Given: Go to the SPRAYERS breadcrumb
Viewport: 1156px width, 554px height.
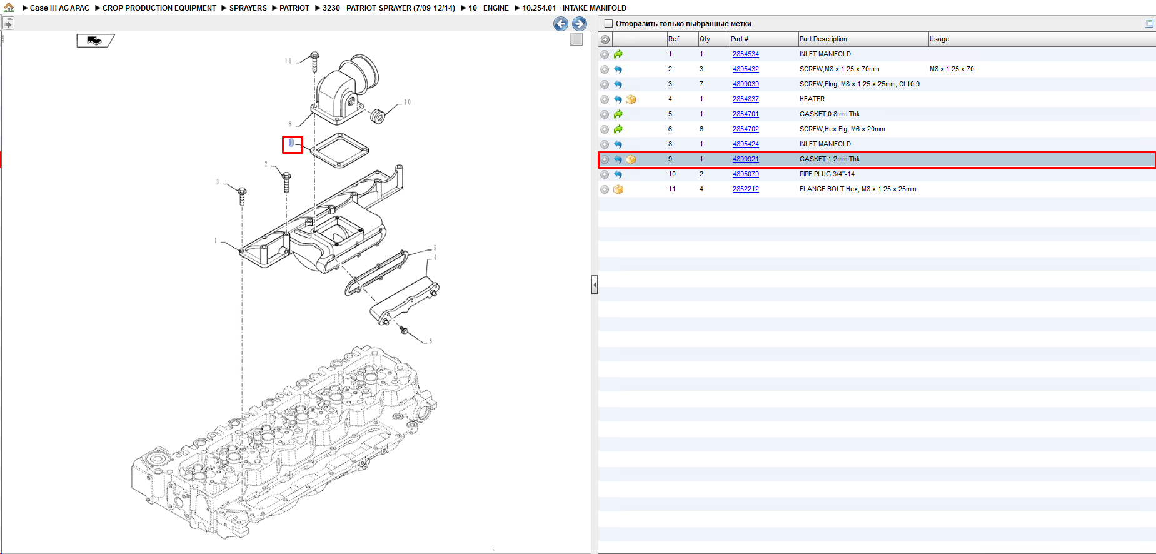Looking at the screenshot, I should [248, 8].
